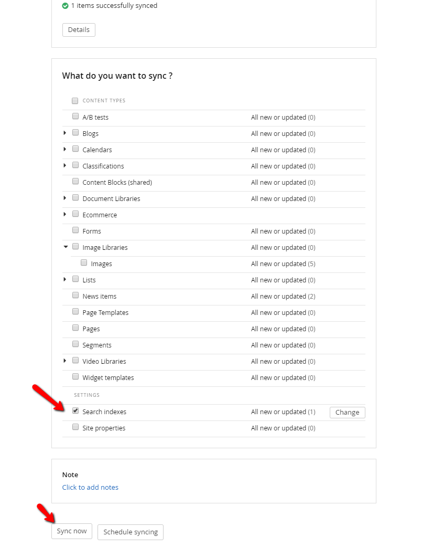Collapse the Image Libraries group
This screenshot has width=422, height=548.
tap(66, 247)
